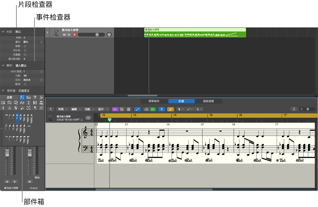
Task: Select the chord grid group icon
Action: tap(41, 108)
